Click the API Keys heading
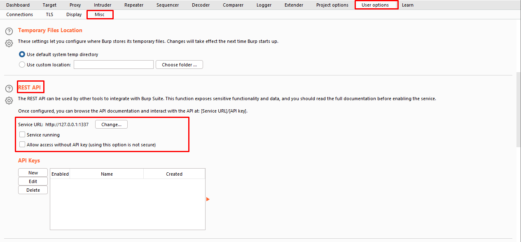This screenshot has height=242, width=521. tap(29, 160)
